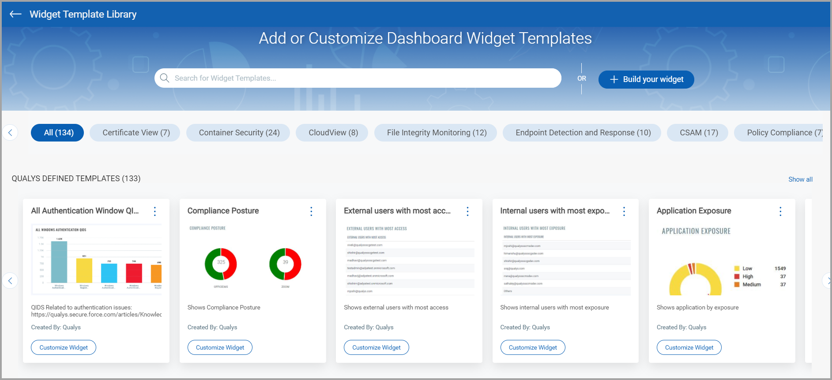Click the High legend red swatch
This screenshot has width=832, height=380.
(x=737, y=276)
